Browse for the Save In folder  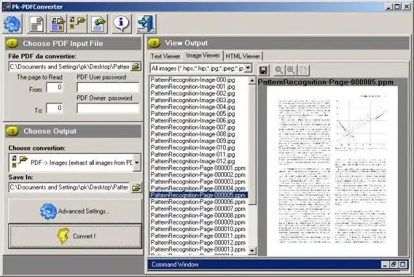136,188
